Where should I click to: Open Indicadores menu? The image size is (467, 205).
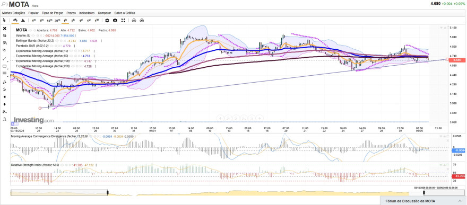[x=87, y=13]
